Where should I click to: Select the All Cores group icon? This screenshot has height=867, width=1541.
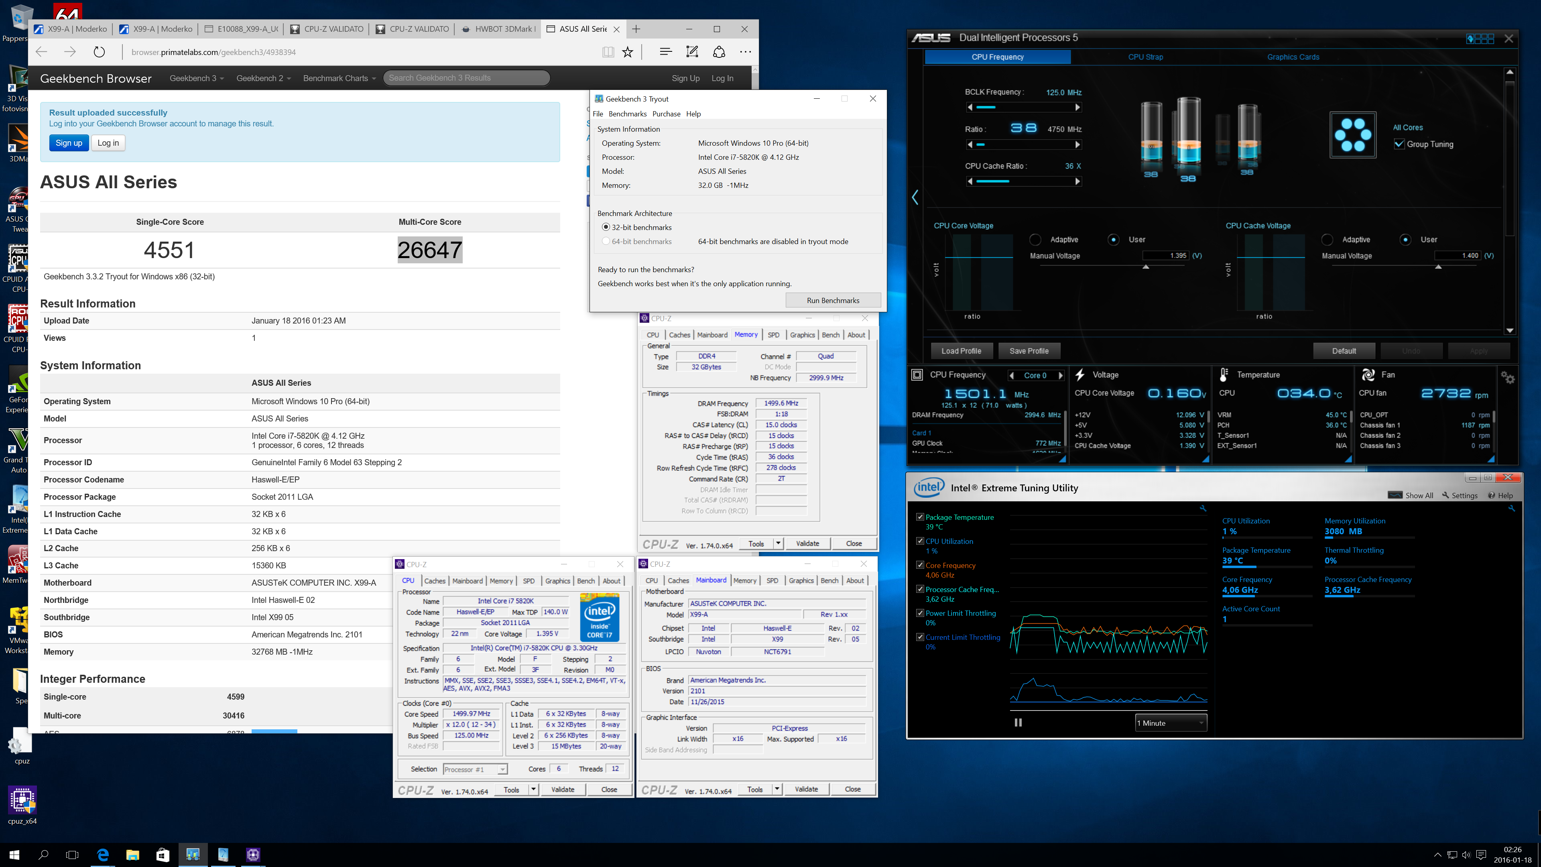(x=1352, y=134)
